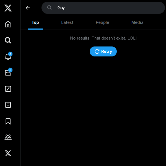Screen dimensions: 166x166
Task: Click the unread count badge on Messages
Action: (x=10, y=70)
